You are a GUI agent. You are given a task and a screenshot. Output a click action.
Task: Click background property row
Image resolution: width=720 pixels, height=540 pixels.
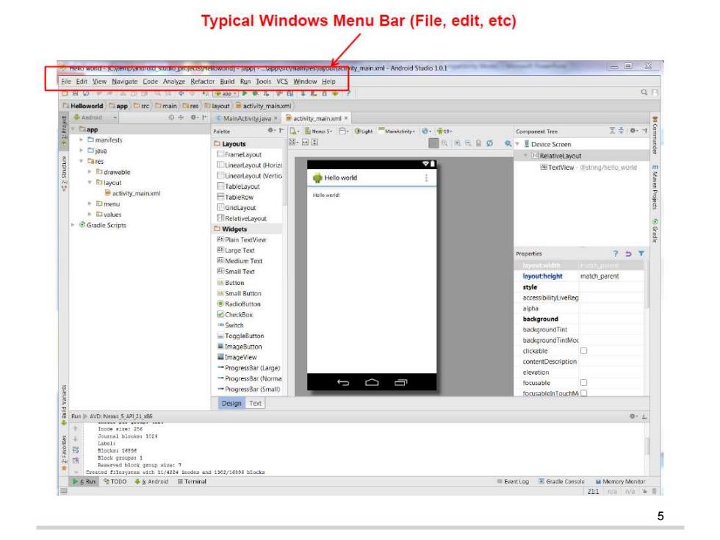pos(580,319)
